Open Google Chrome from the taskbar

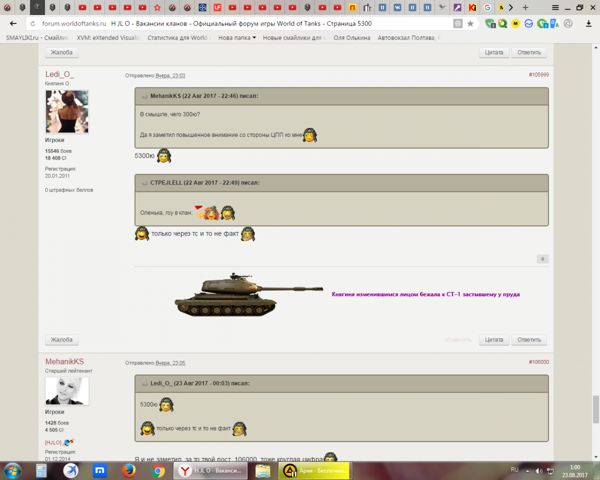coord(158,470)
